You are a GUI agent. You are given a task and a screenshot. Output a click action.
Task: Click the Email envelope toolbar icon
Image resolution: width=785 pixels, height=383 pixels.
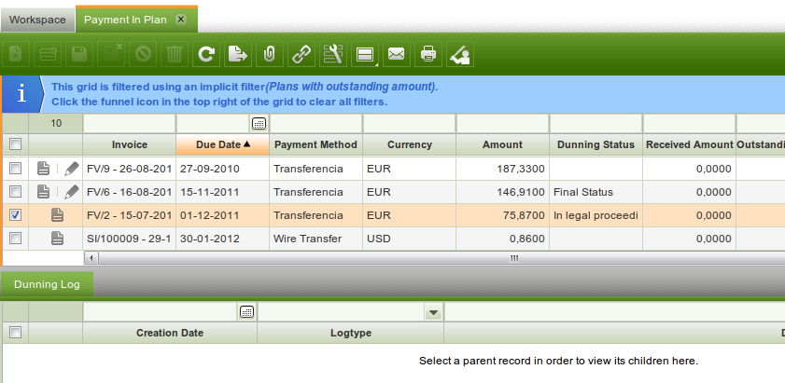(396, 54)
